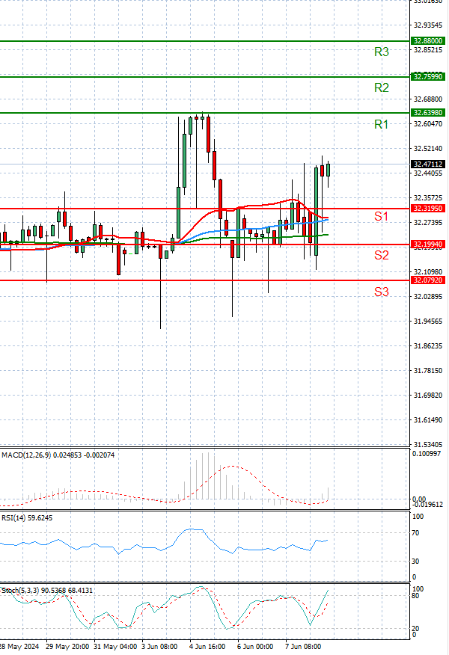
Task: Click the 4 Jun 16:00 time label
Action: point(207,647)
